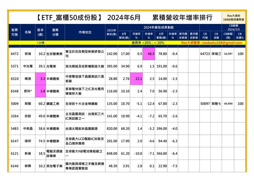Click stock code 6472
This screenshot has width=254, height=179.
[x=14, y=54]
